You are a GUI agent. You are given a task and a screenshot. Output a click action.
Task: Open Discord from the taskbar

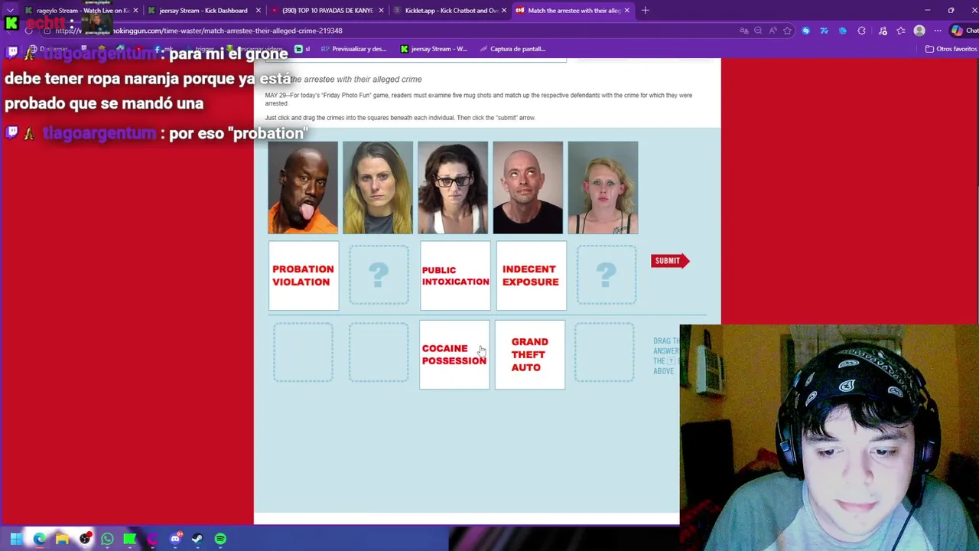pyautogui.click(x=175, y=539)
